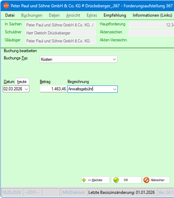Click the empty Aktenzeichen field

(151, 33)
